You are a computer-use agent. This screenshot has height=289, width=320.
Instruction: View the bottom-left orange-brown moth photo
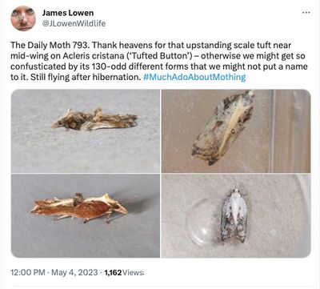click(x=86, y=215)
